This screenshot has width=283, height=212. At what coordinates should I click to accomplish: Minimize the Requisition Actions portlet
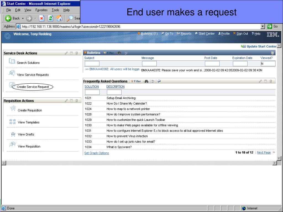pyautogui.click(x=72, y=100)
